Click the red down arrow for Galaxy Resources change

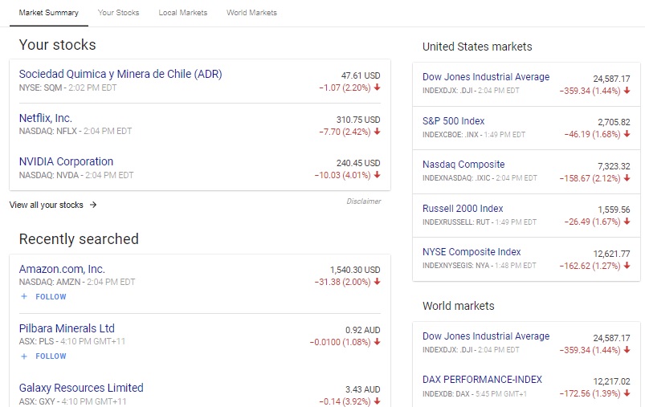tap(378, 401)
